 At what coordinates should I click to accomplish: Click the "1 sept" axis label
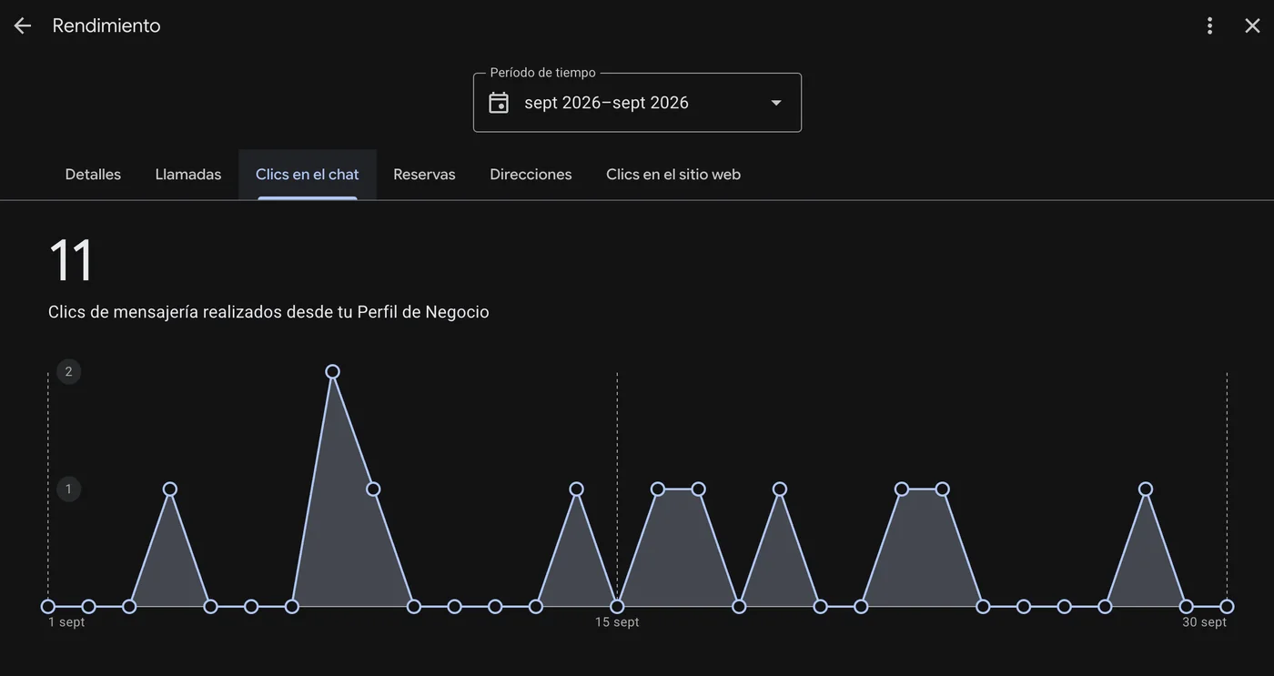click(66, 622)
